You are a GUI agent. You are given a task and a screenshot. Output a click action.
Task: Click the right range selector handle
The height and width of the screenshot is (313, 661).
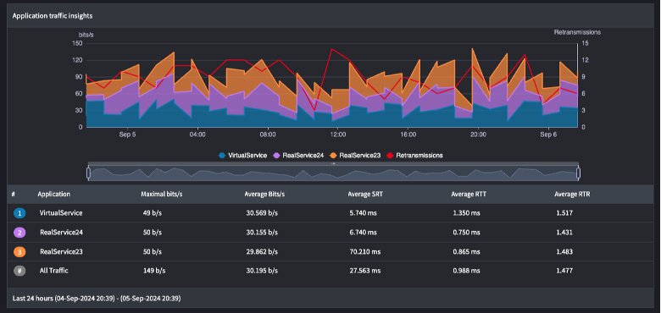pyautogui.click(x=578, y=173)
